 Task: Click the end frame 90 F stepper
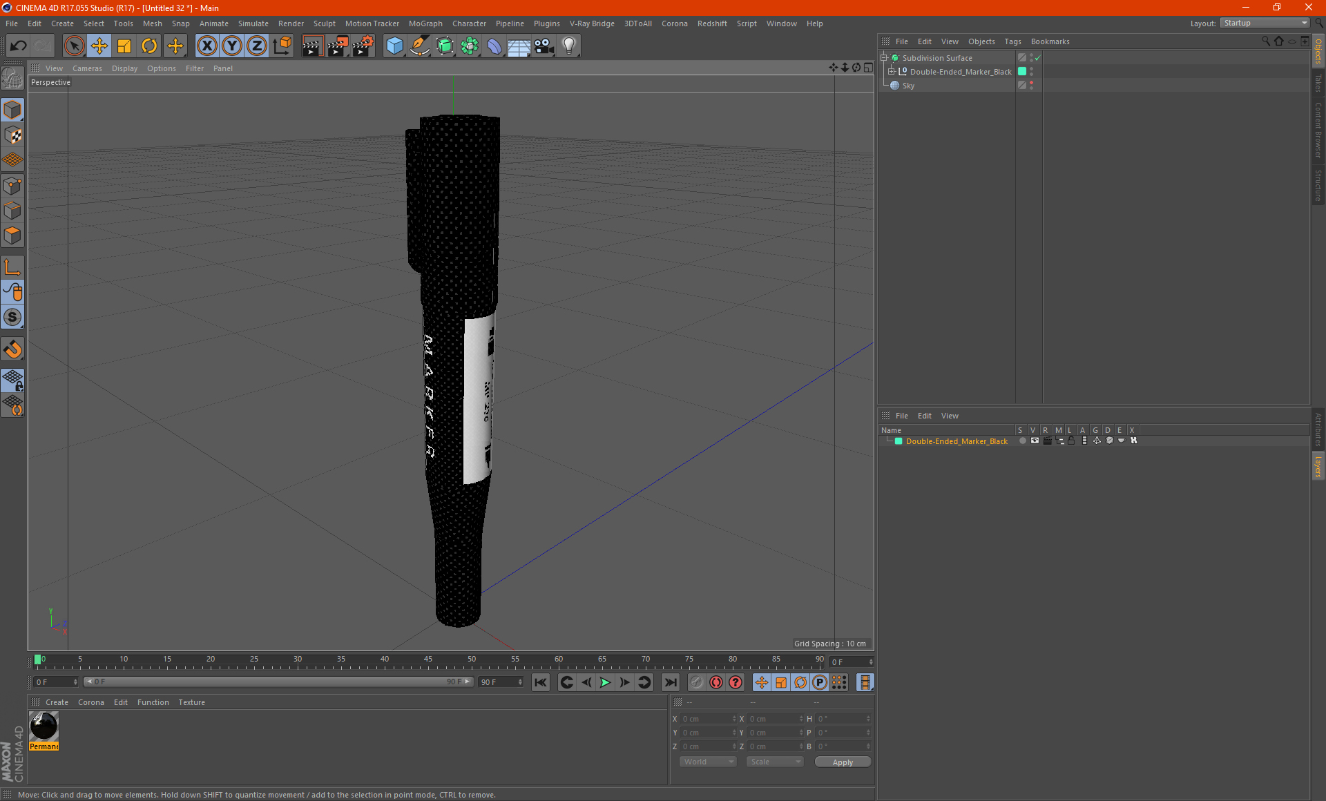(520, 682)
